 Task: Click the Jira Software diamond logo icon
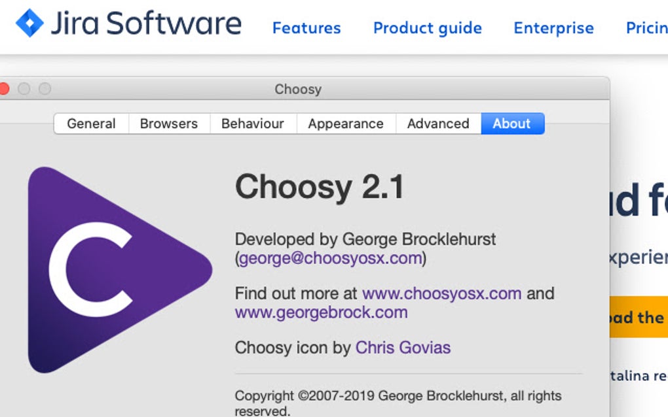pos(29,23)
